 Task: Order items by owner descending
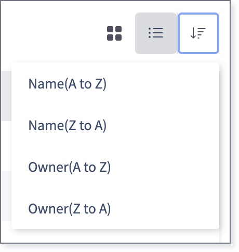[115, 209]
